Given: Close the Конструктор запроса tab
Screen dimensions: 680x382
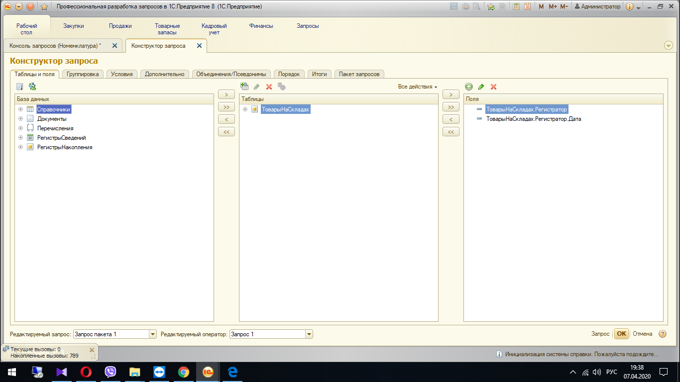Looking at the screenshot, I should (x=199, y=45).
